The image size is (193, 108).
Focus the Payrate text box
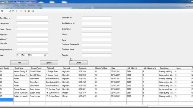pyautogui.click(x=96, y=55)
